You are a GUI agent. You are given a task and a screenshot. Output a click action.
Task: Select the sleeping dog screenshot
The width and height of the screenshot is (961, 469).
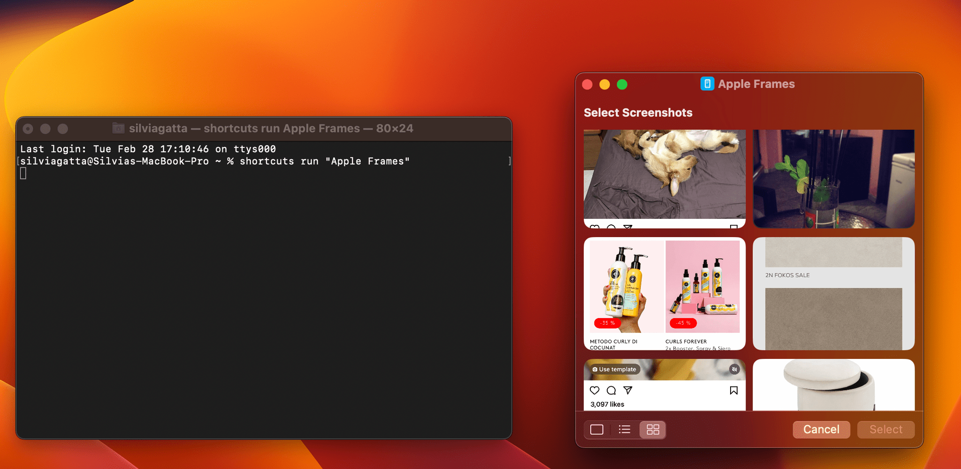tap(664, 178)
